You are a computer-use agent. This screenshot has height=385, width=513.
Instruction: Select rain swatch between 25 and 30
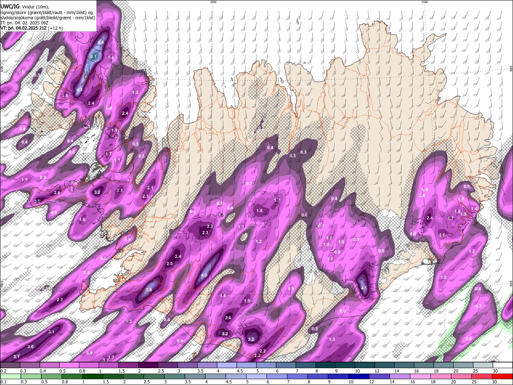coord(483,376)
